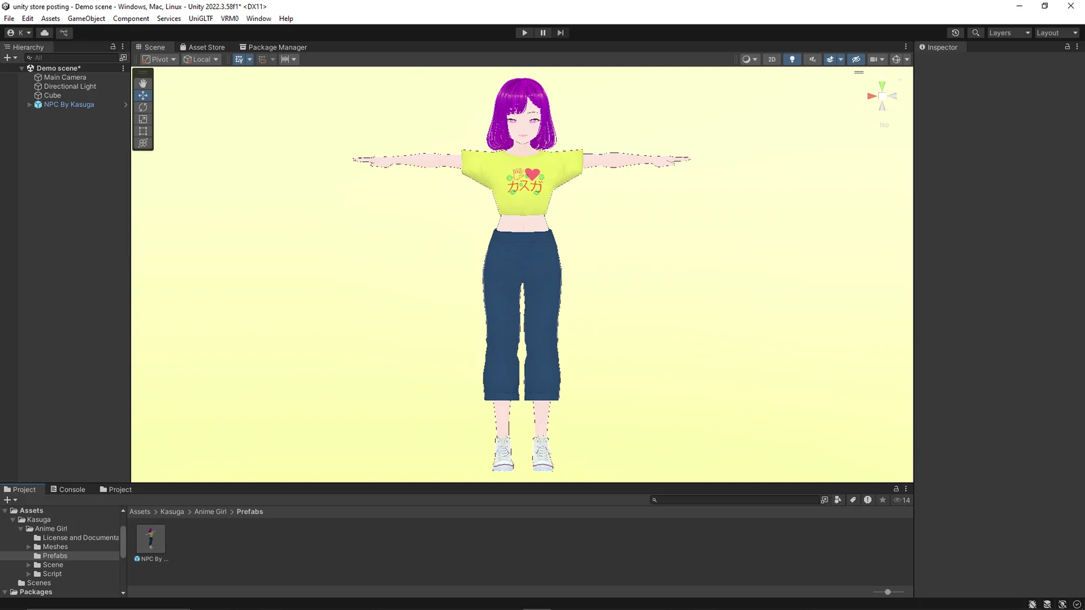Click the Step frame button
Image resolution: width=1085 pixels, height=610 pixels.
tap(560, 32)
